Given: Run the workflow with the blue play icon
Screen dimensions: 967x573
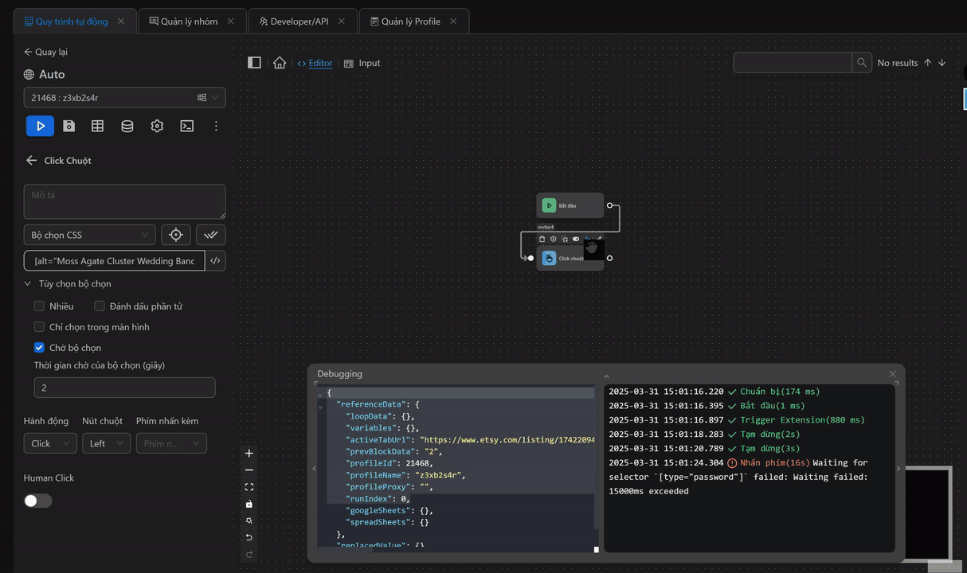Looking at the screenshot, I should click(x=40, y=126).
